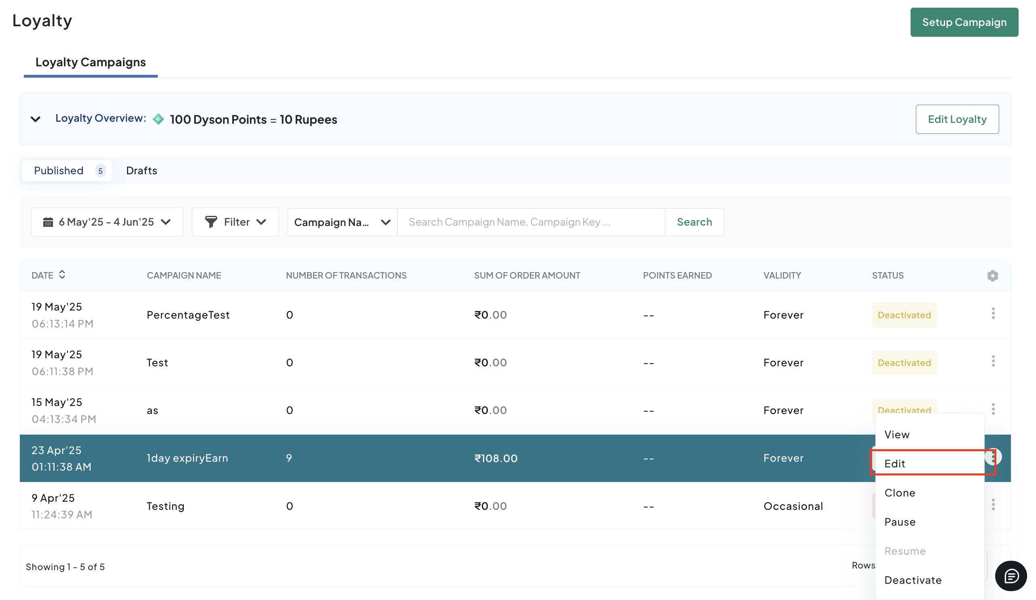
Task: Focus the campaign search input field
Action: pos(531,222)
